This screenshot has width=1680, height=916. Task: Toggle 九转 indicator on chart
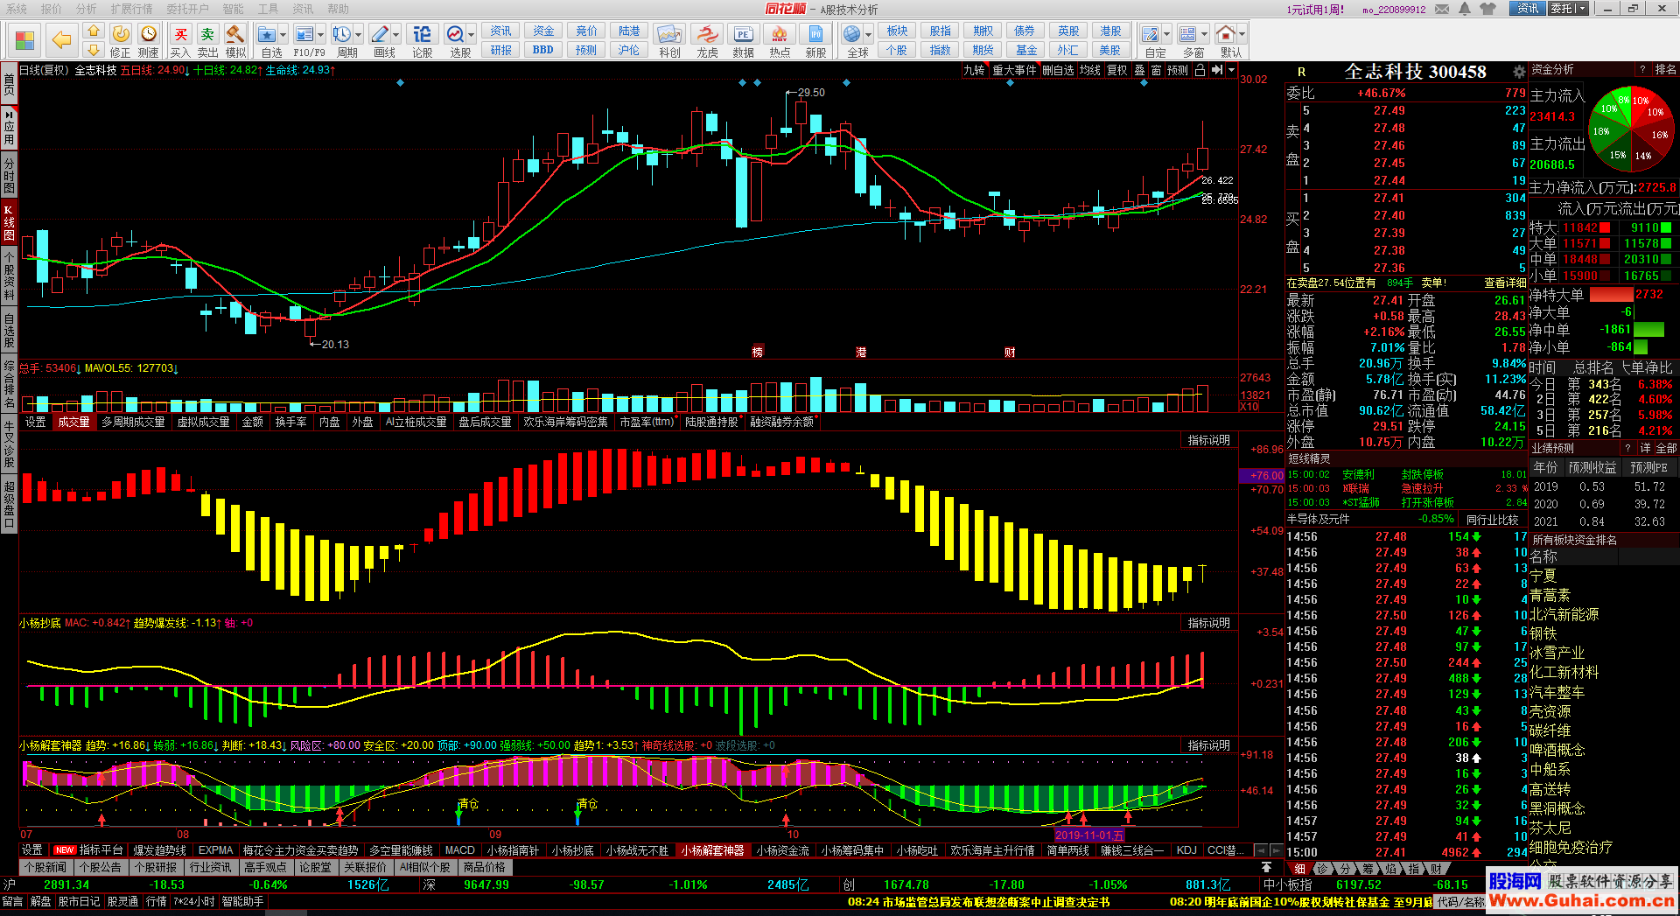(974, 70)
